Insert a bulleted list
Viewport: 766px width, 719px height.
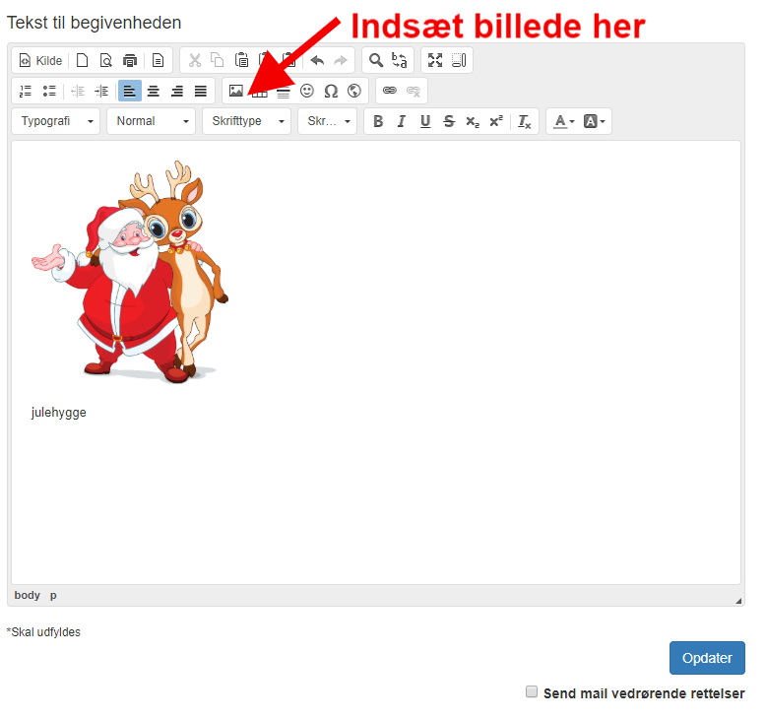(x=49, y=91)
